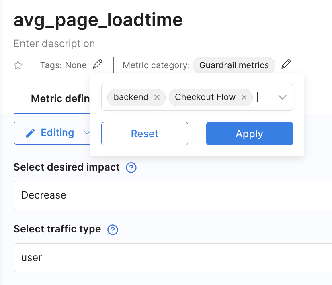Click the Tags: None label
Screen dimensions: 332x285
pos(63,65)
